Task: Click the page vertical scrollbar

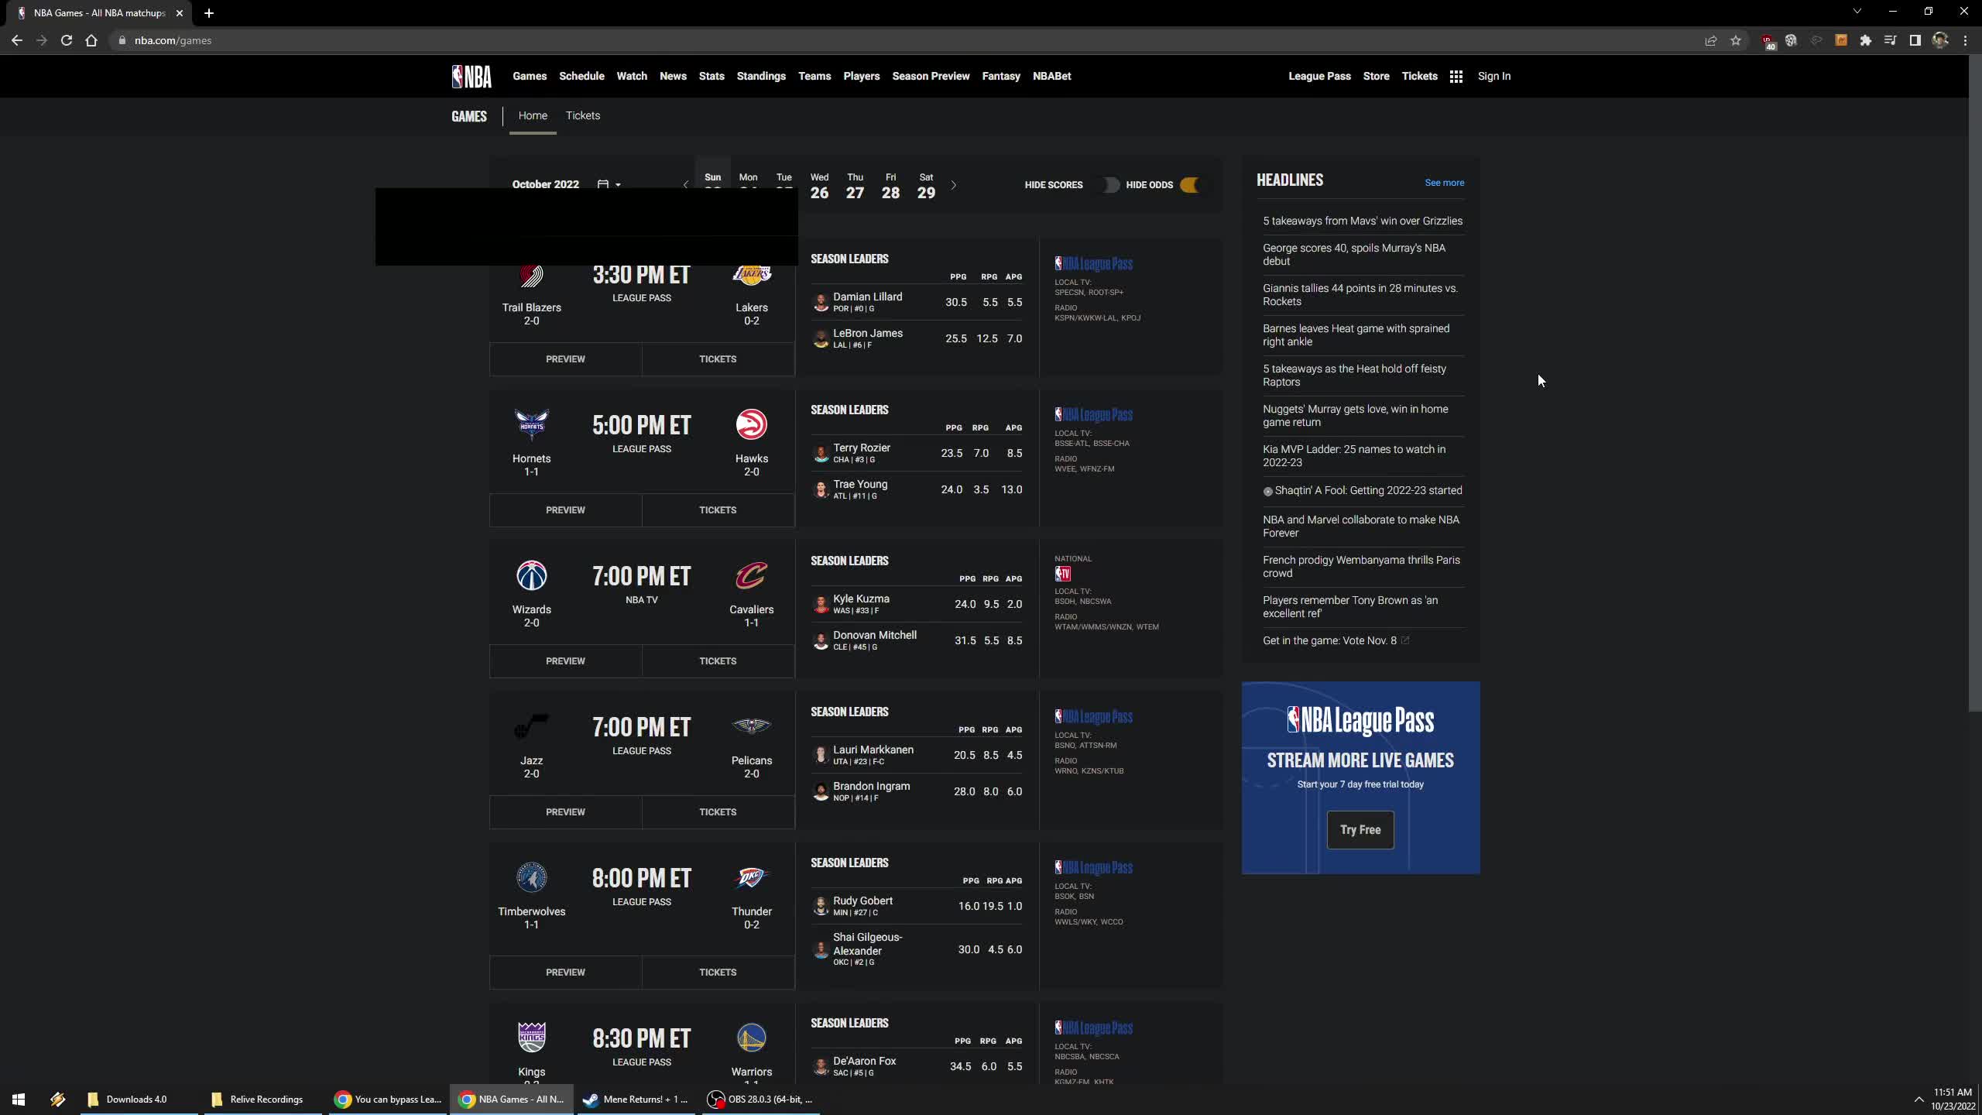Action: tap(1975, 383)
